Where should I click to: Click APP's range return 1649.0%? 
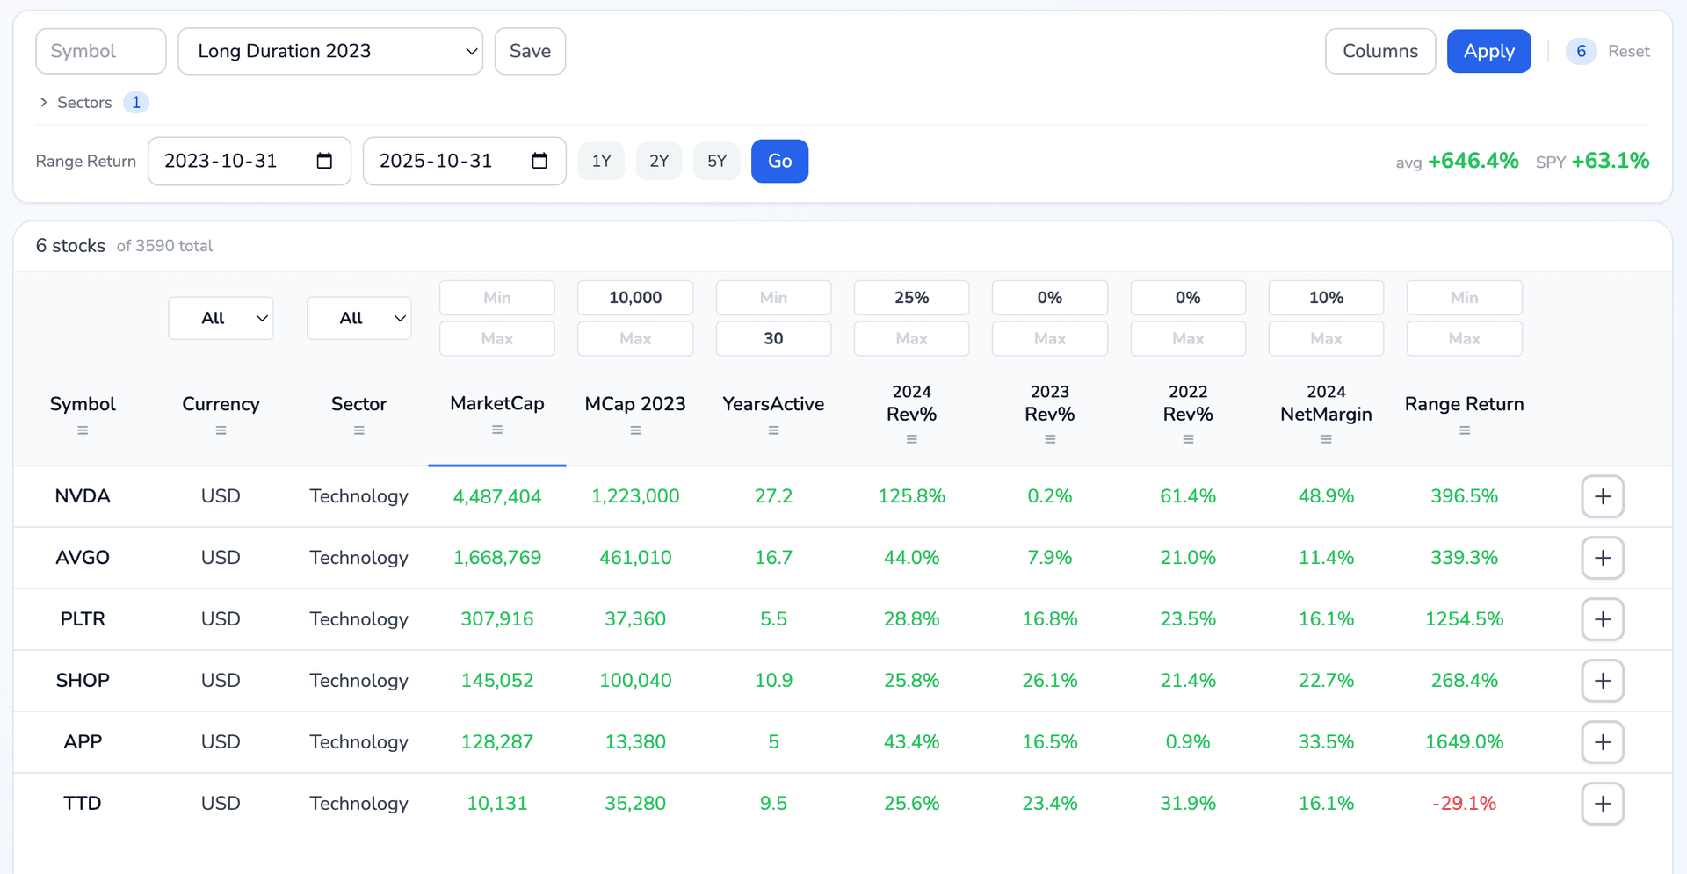click(1465, 742)
